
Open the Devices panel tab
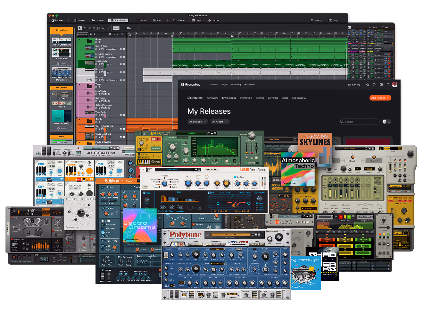80,20
